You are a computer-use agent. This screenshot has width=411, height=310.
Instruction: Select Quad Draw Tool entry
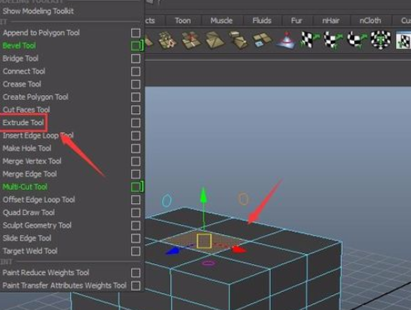coord(28,212)
